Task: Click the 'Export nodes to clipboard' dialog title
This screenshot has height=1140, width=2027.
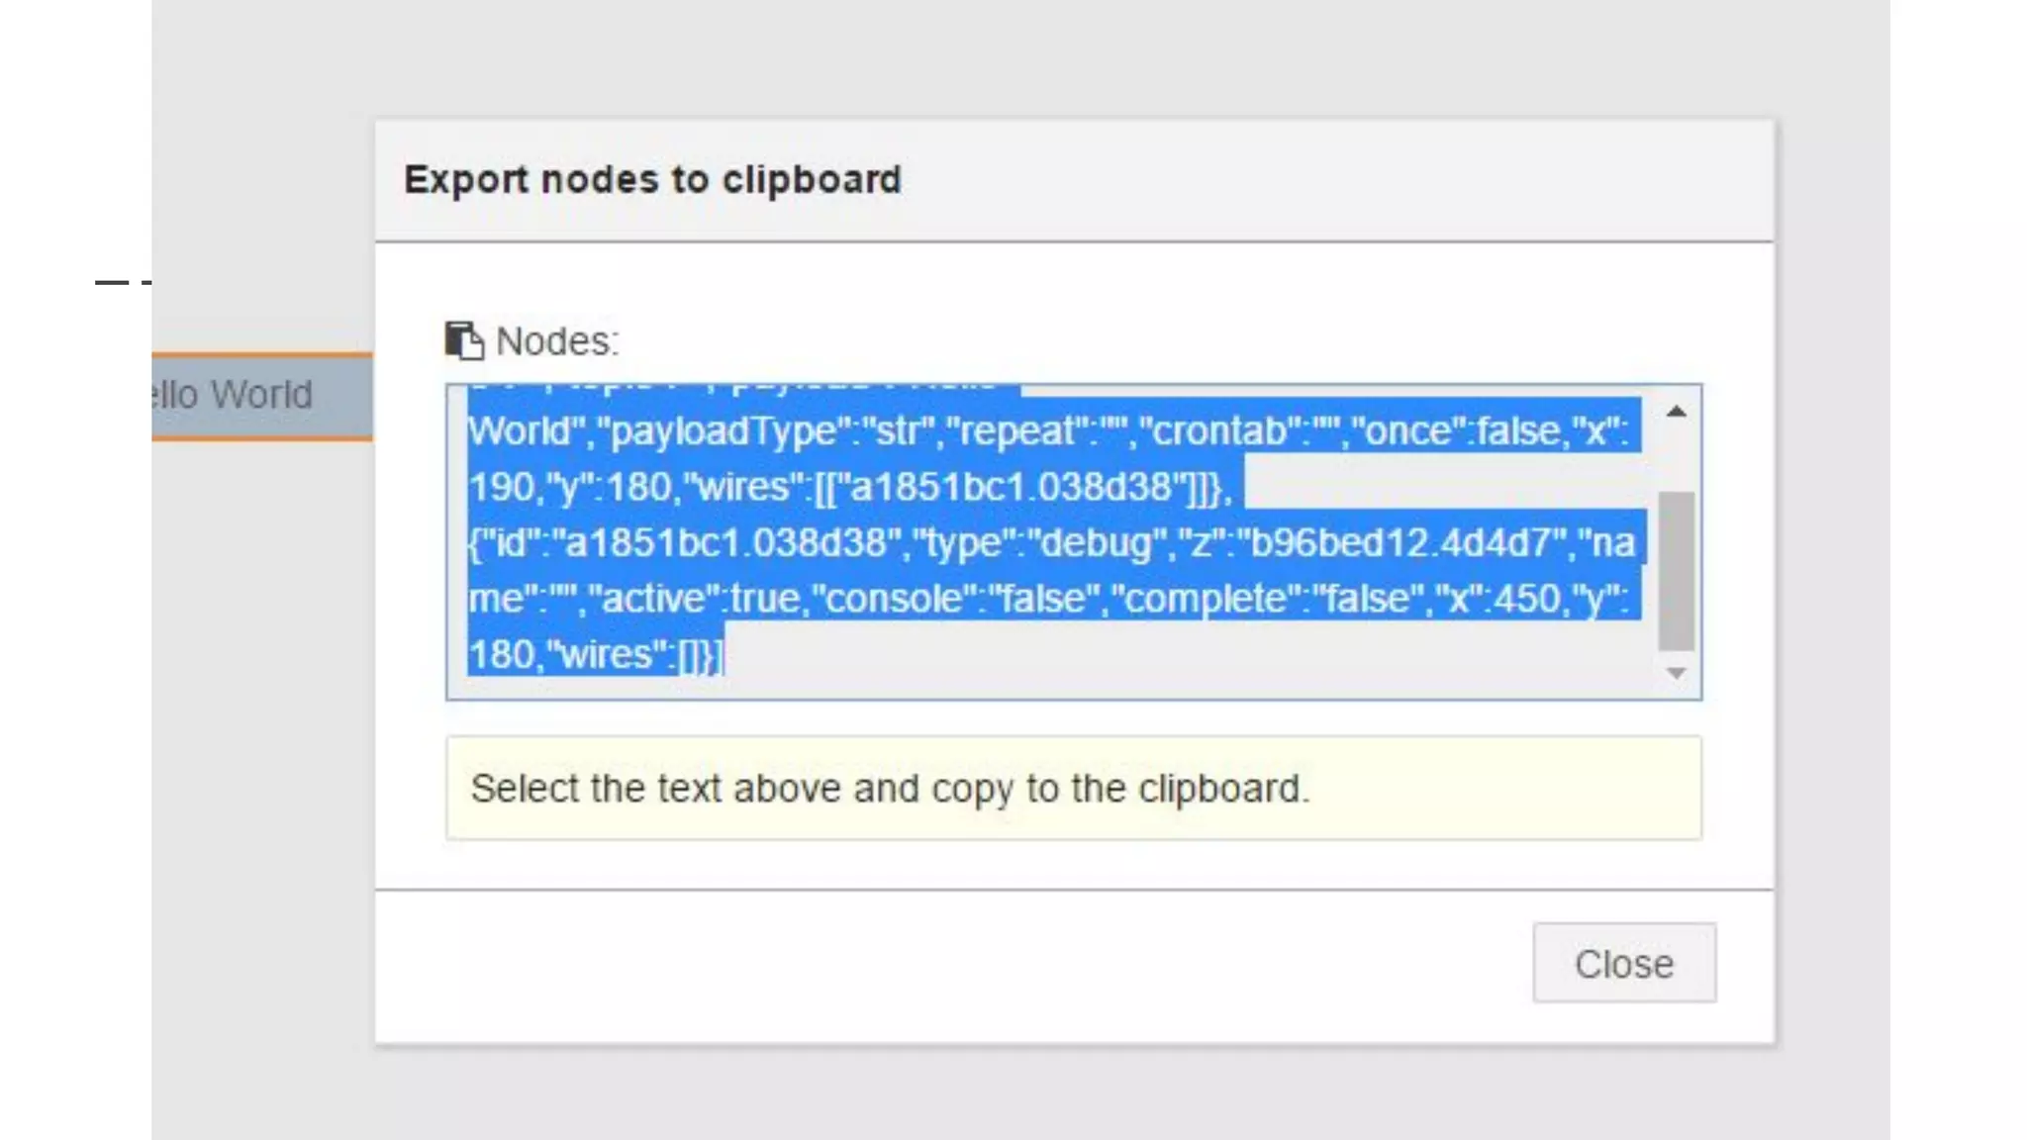Action: (x=652, y=180)
